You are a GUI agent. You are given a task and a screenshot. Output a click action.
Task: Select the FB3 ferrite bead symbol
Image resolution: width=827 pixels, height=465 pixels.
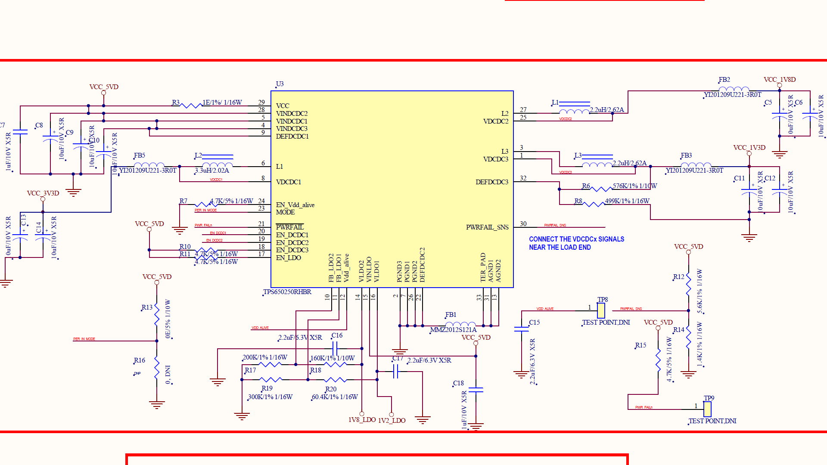[x=696, y=165]
